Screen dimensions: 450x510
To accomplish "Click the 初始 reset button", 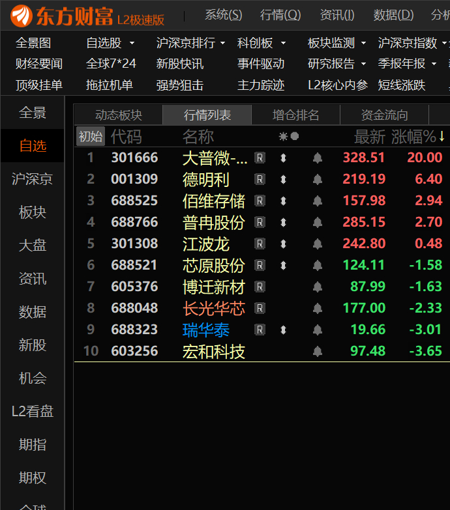I will tap(91, 136).
